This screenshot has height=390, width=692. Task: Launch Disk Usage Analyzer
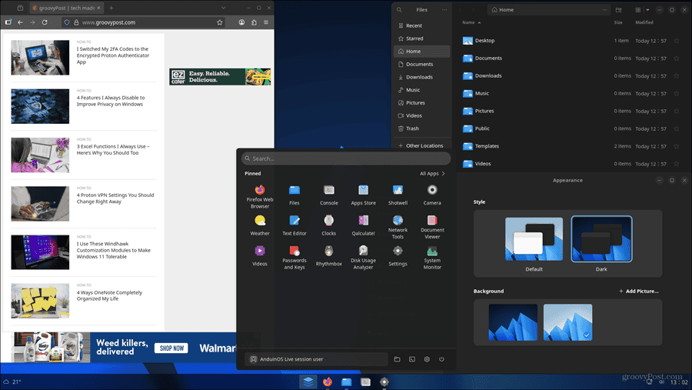point(363,258)
